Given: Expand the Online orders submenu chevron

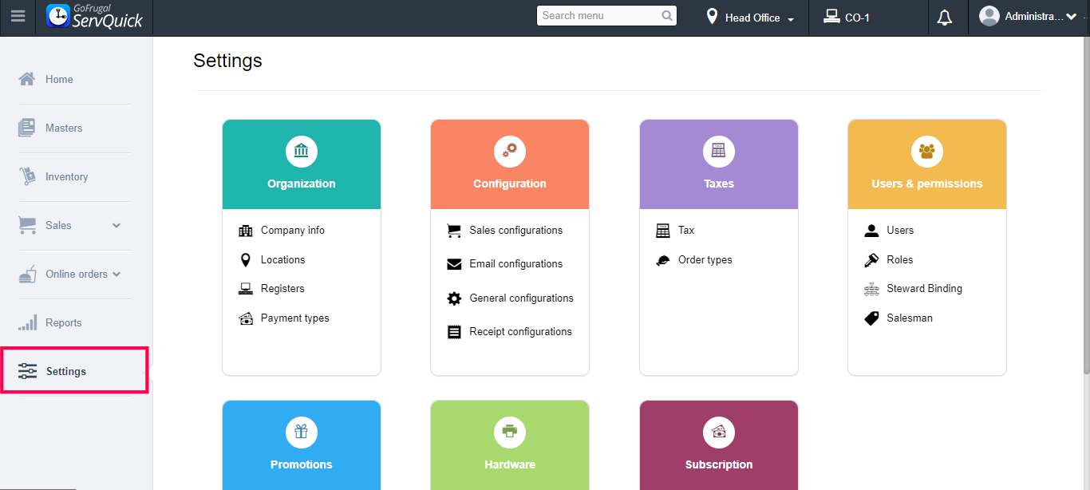Looking at the screenshot, I should [x=117, y=275].
